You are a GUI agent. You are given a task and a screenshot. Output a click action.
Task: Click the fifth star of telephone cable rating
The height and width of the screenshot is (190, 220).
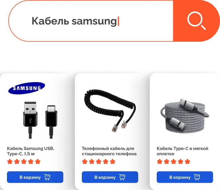tap(113, 162)
